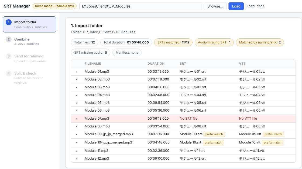
Task: Expand the Module 08.mp3 row
Action: [x=77, y=126]
